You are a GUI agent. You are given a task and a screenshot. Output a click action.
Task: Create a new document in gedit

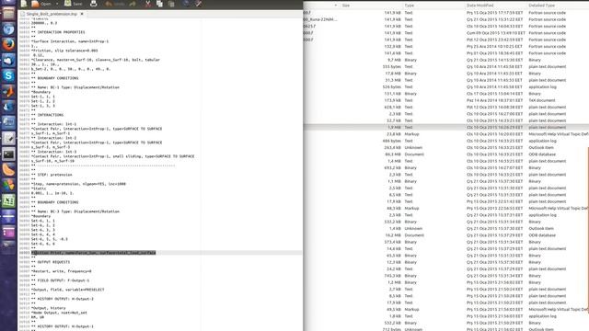click(x=24, y=4)
